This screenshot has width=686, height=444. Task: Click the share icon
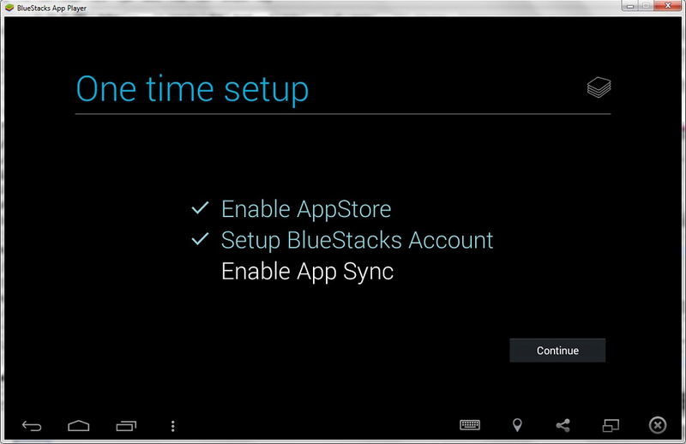(563, 425)
